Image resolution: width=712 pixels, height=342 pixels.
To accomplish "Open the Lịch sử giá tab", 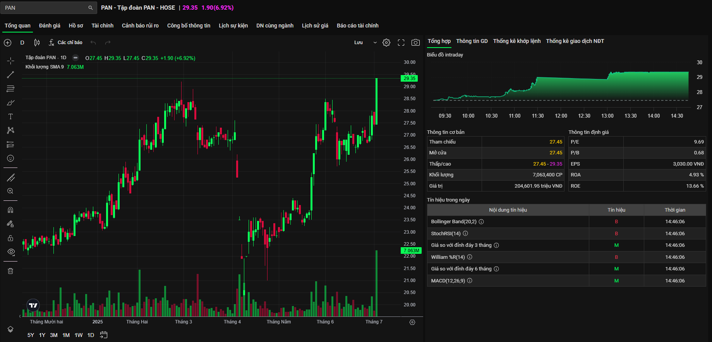I will coord(315,26).
